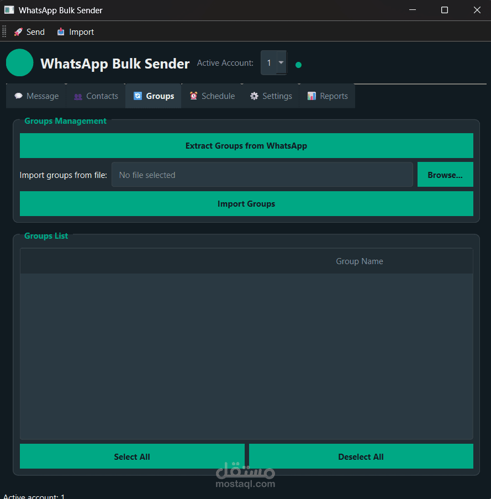Click the Group Name column header
The height and width of the screenshot is (499, 491).
tap(360, 261)
